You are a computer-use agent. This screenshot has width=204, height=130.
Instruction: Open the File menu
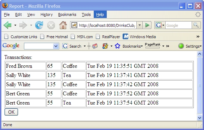[7, 14]
